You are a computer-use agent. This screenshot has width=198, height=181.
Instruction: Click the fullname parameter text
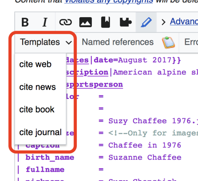pos(45,169)
